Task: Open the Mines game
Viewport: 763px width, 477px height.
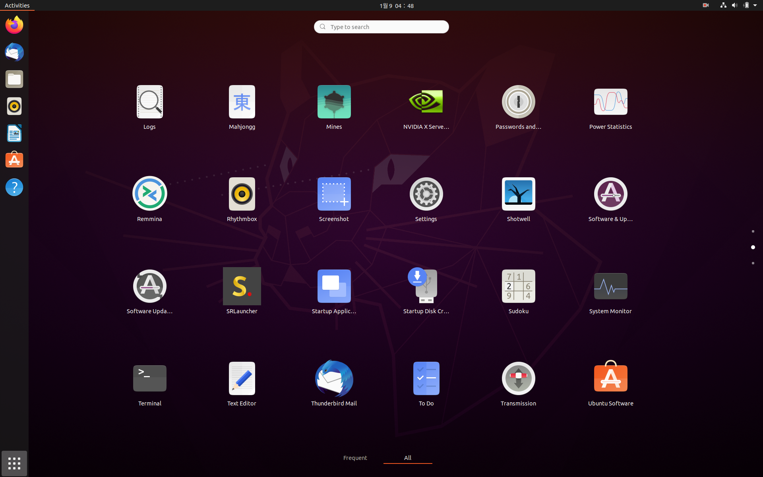Action: click(x=334, y=107)
